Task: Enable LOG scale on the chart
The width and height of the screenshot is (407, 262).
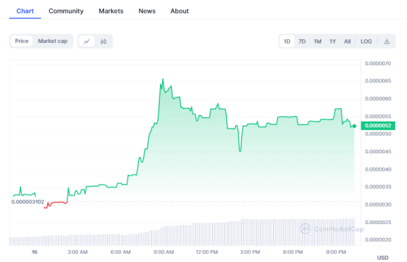Action: click(x=366, y=41)
